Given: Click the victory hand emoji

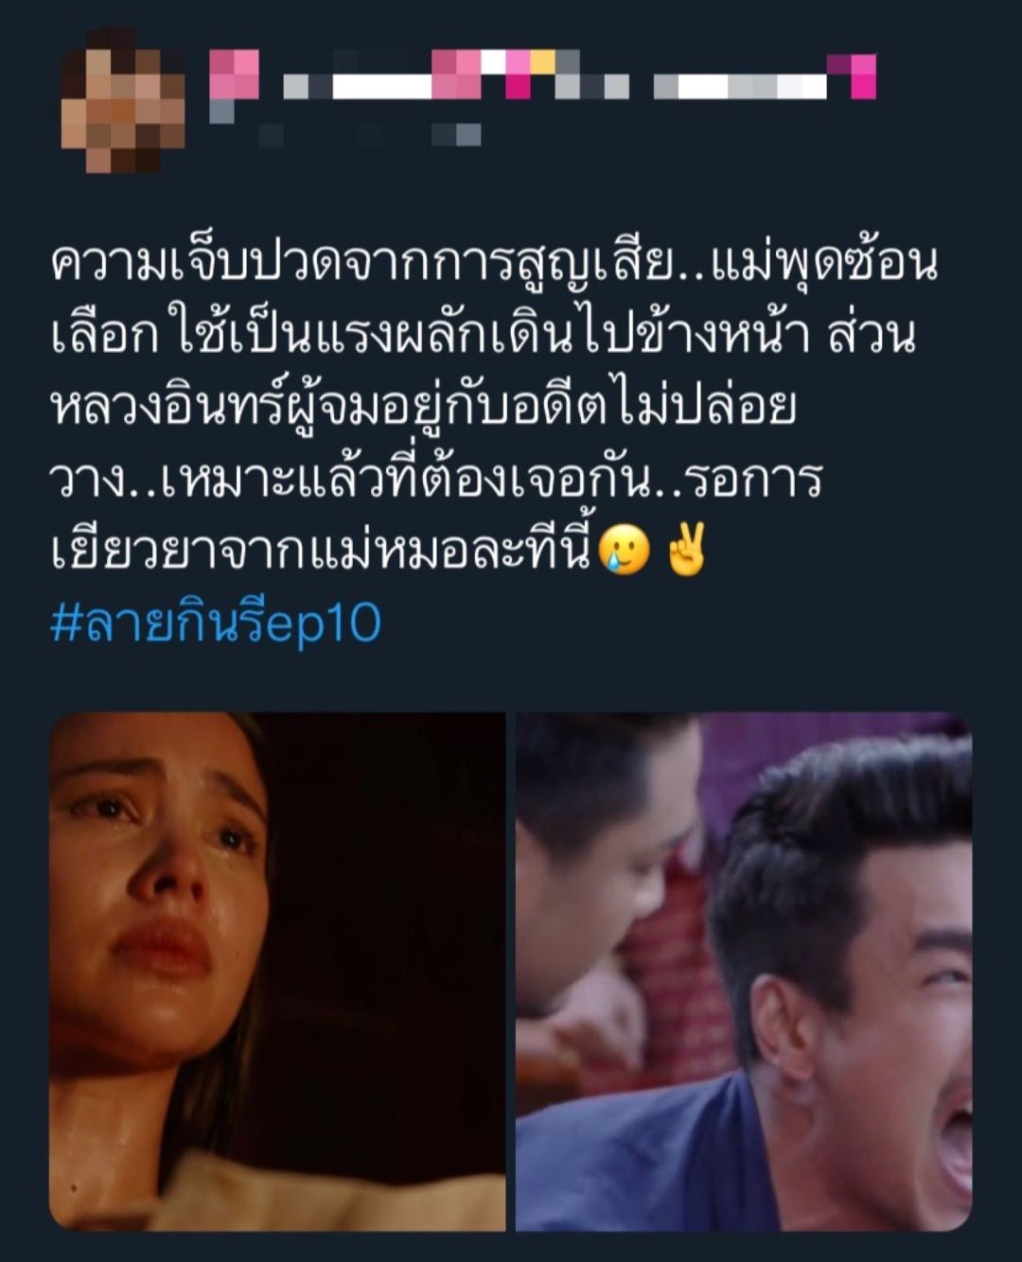Looking at the screenshot, I should 687,550.
